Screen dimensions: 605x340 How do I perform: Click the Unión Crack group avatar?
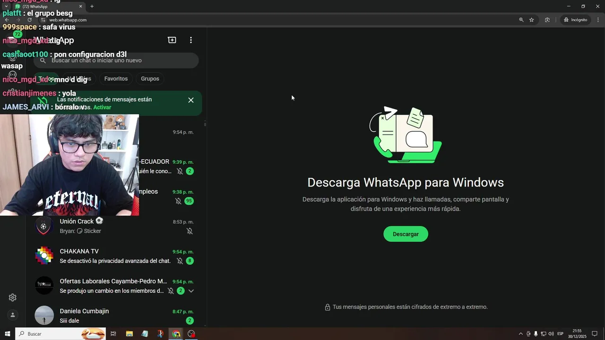point(44,226)
